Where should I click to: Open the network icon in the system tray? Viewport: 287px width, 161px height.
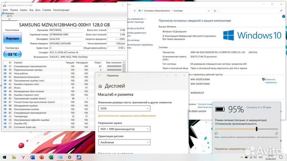(251, 157)
